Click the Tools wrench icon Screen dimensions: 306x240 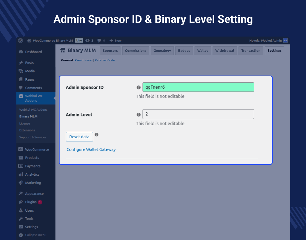point(21,218)
